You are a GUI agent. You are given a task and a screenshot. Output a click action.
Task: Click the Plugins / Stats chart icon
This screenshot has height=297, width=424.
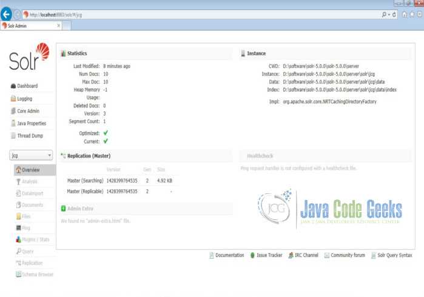tap(18, 239)
